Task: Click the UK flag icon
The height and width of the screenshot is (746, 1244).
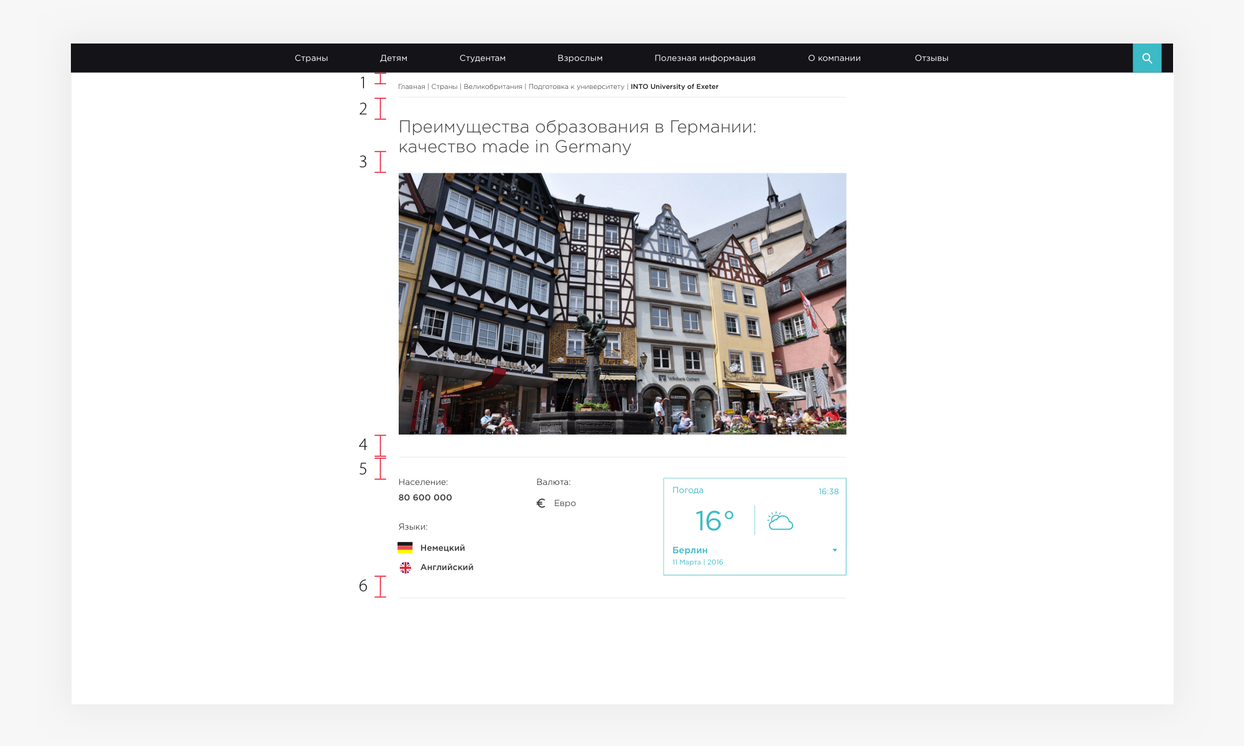Action: (x=405, y=568)
